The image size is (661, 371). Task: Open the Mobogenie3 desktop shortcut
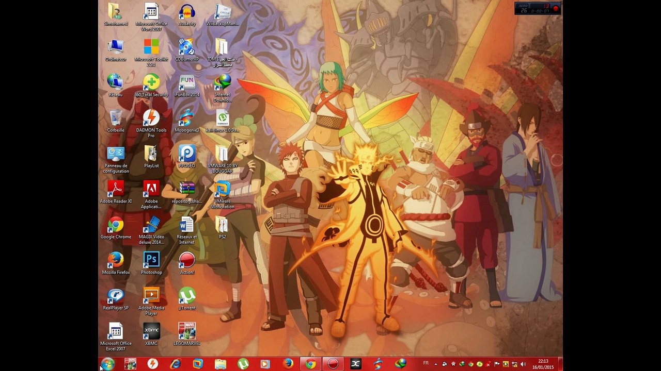point(187,121)
